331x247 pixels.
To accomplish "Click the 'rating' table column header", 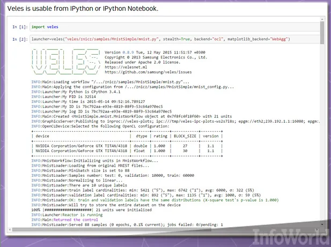I will click(160, 136).
